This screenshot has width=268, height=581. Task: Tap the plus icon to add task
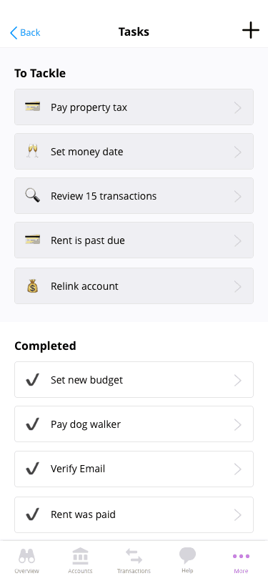(251, 30)
